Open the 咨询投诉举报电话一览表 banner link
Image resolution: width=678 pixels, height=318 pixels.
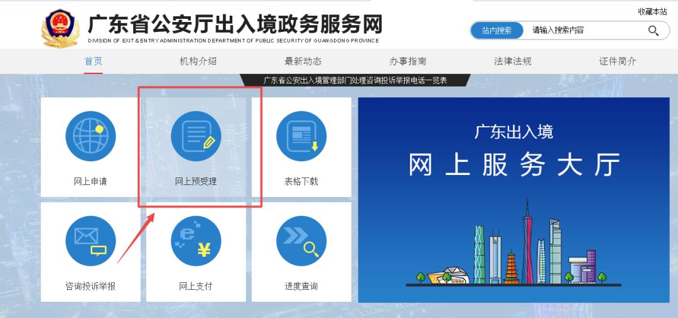coord(355,80)
